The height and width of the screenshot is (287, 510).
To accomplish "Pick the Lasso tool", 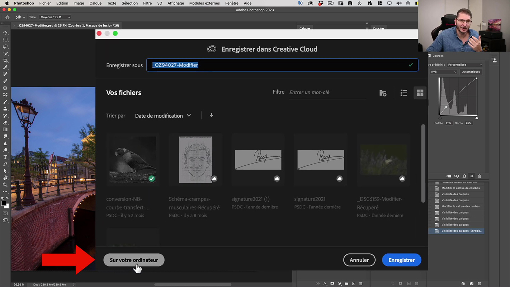I will (5, 47).
